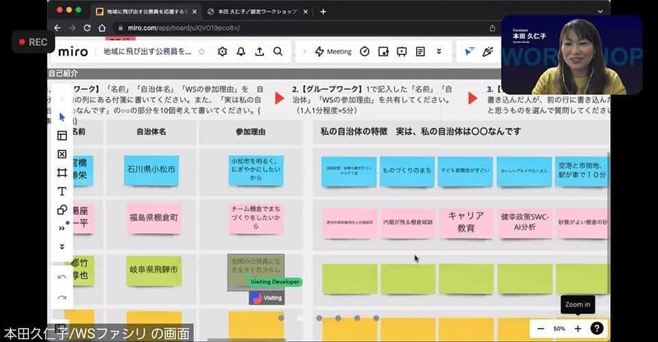Open reactions confetti icon
Viewport: 658px width, 342px height.
click(487, 51)
